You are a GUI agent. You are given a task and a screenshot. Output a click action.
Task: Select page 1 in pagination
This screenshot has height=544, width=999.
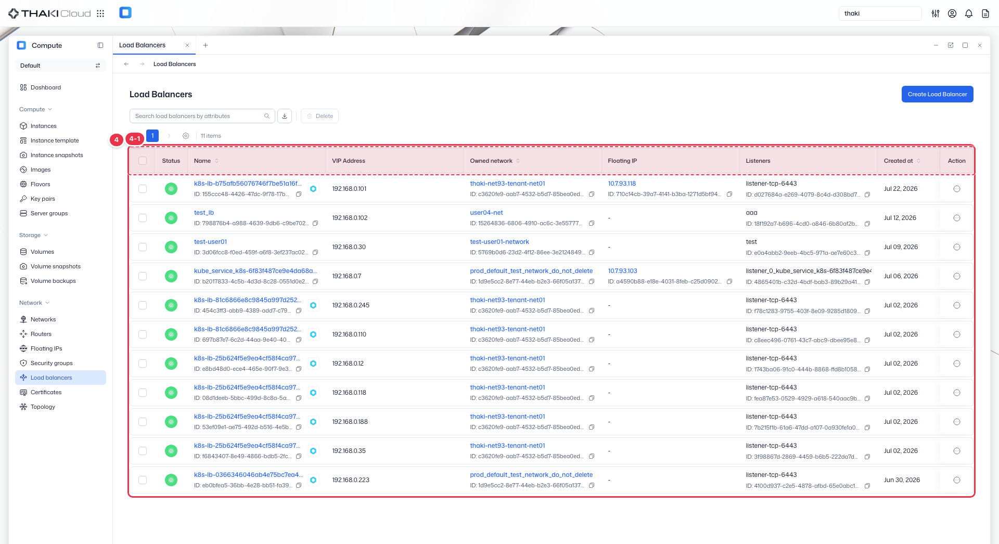coord(152,136)
